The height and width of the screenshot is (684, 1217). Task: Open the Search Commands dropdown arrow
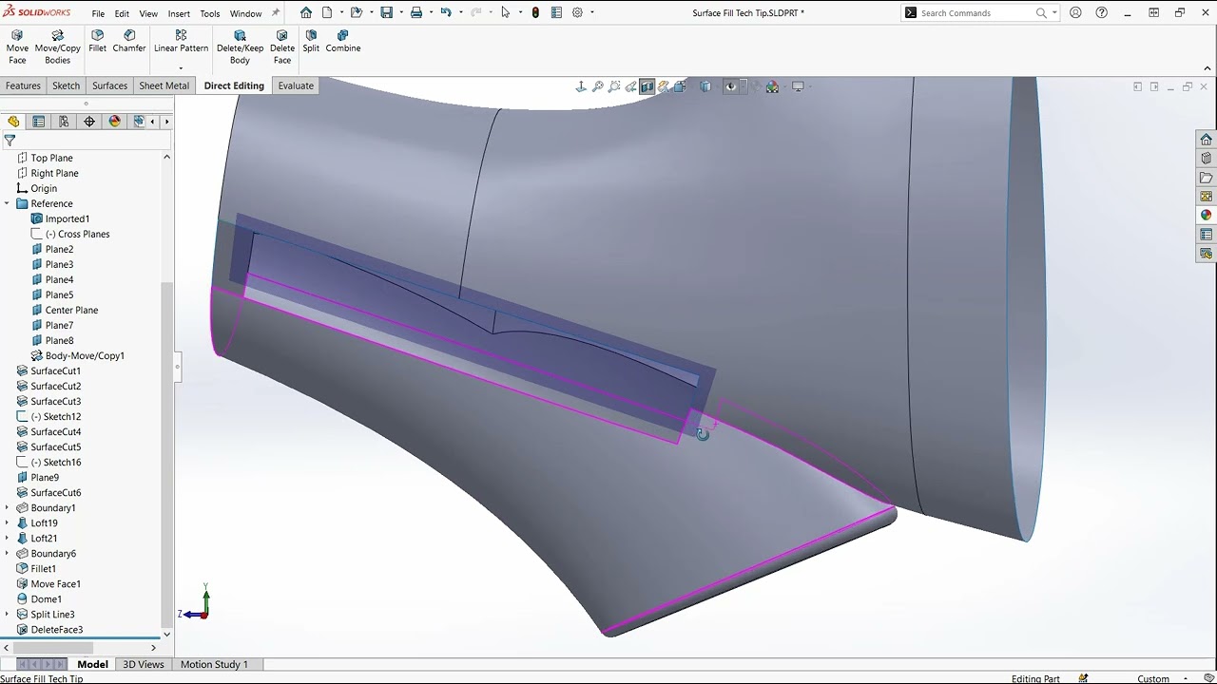pyautogui.click(x=1054, y=12)
